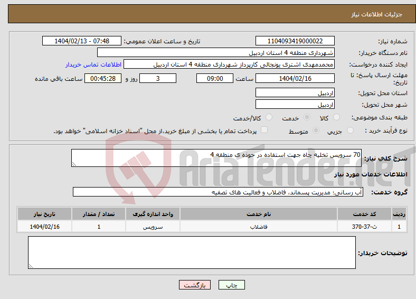Click the service group field آب رسانی

point(218,192)
